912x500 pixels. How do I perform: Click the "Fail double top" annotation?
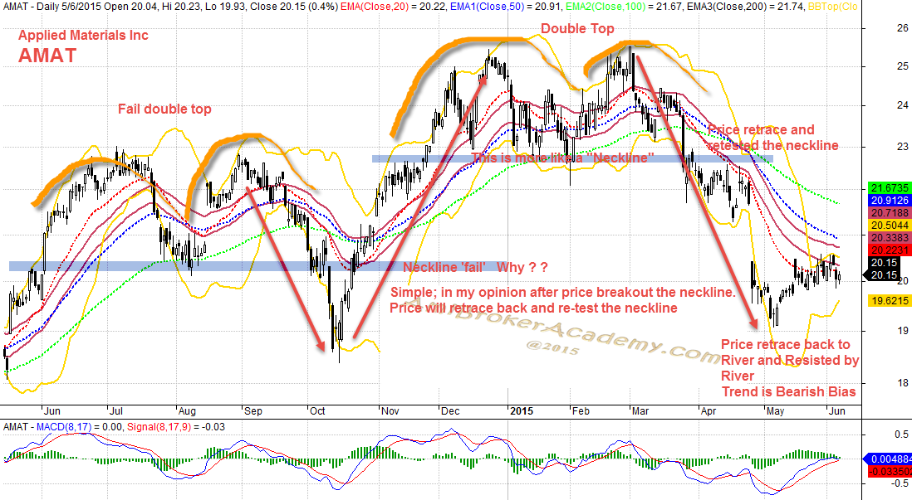pos(164,109)
